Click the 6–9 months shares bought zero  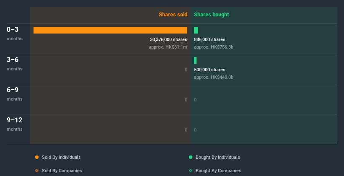point(195,100)
